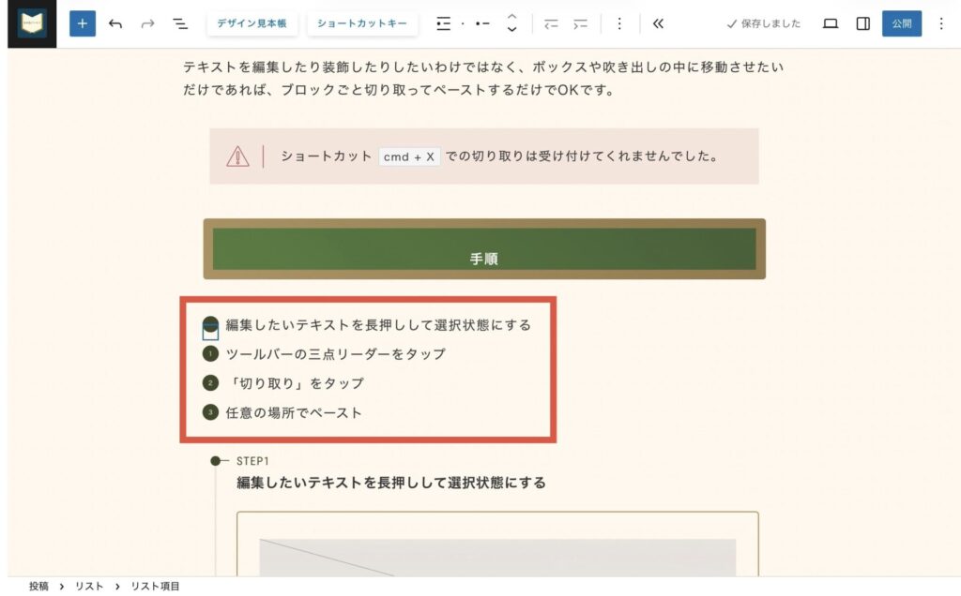Toggle the settings sidebar panel
The image size is (961, 596).
click(x=863, y=23)
